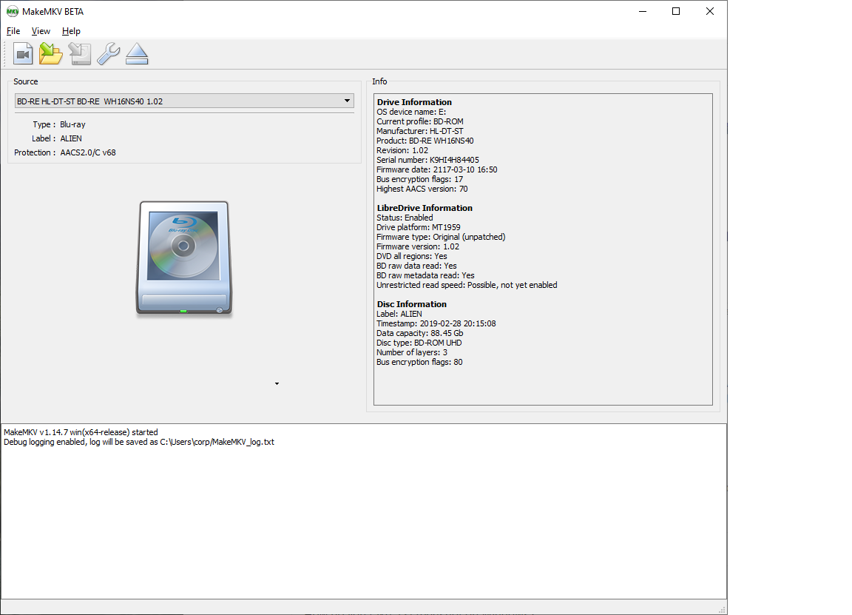
Task: Click the small arrow below the drive image
Action: pyautogui.click(x=277, y=384)
